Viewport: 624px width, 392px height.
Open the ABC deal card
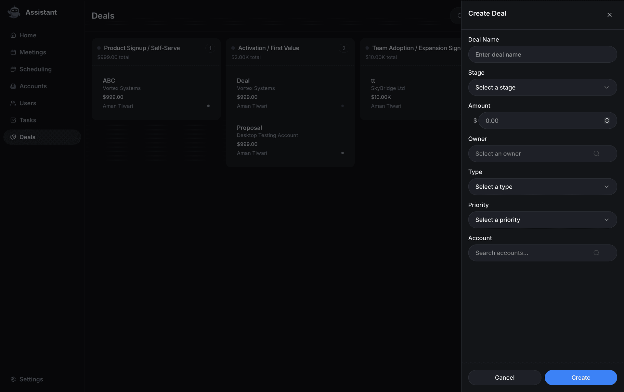coord(156,93)
